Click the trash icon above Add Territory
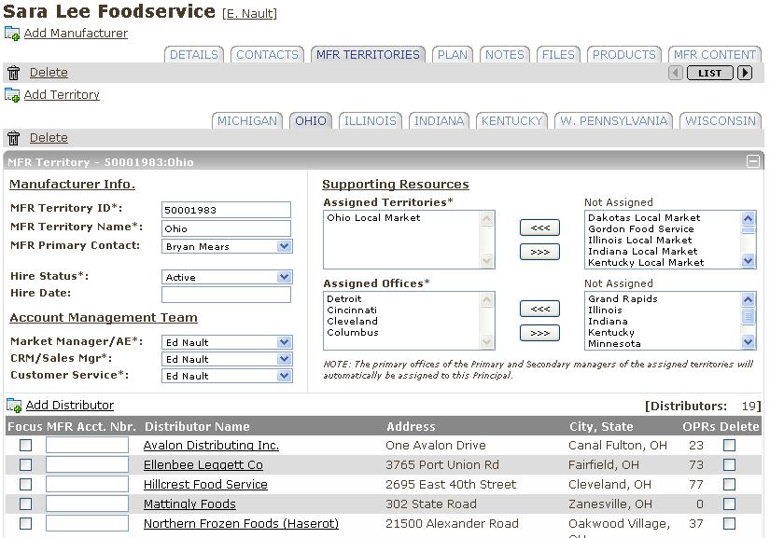Image resolution: width=770 pixels, height=538 pixels. click(13, 73)
